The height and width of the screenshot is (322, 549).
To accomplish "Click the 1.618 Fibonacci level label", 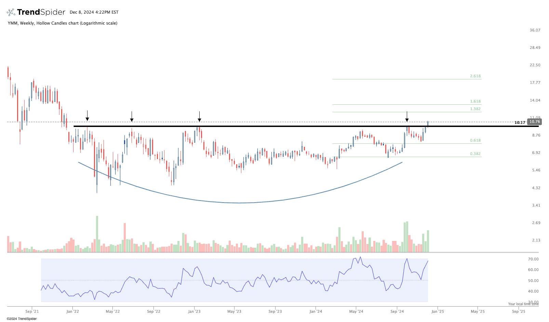I will coord(475,101).
